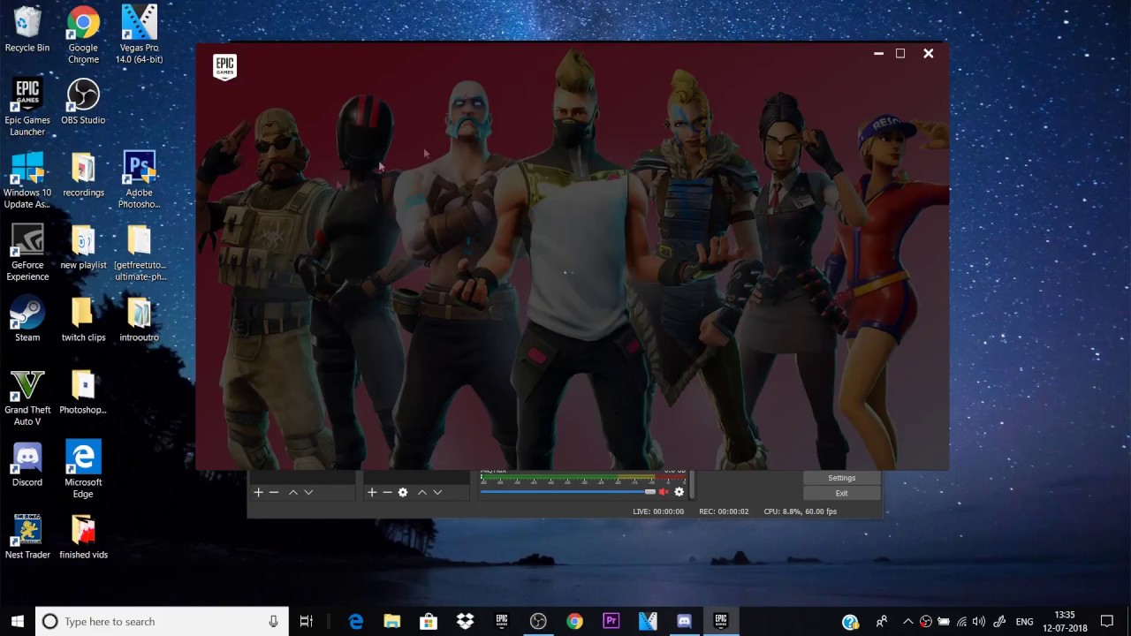Viewport: 1131px width, 636px height.
Task: Select the twitch clips folder
Action: click(x=83, y=320)
